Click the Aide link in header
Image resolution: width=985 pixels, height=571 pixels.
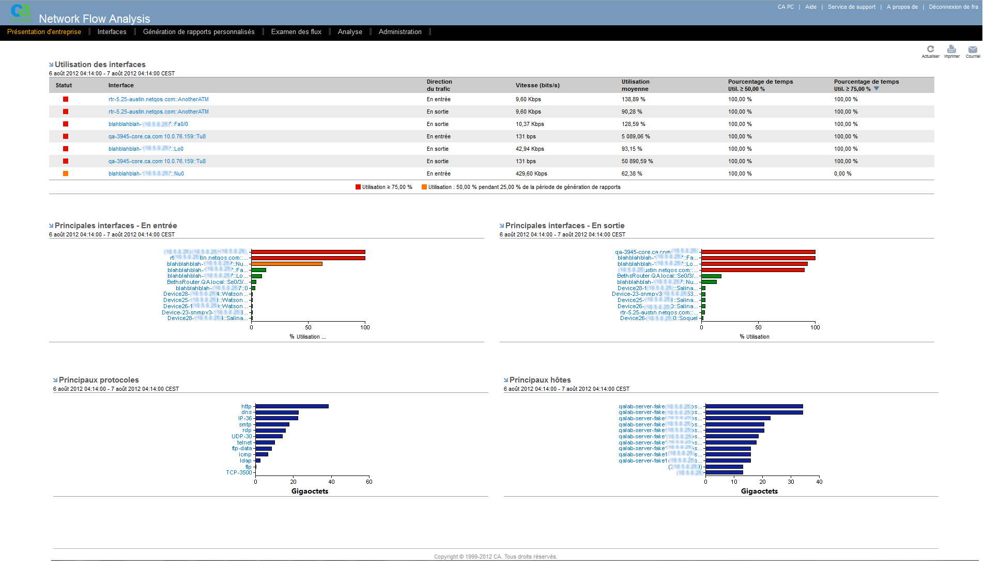[810, 7]
